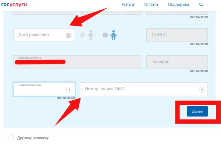Open the Услуги menu
Image resolution: width=221 pixels, height=145 pixels.
click(128, 4)
